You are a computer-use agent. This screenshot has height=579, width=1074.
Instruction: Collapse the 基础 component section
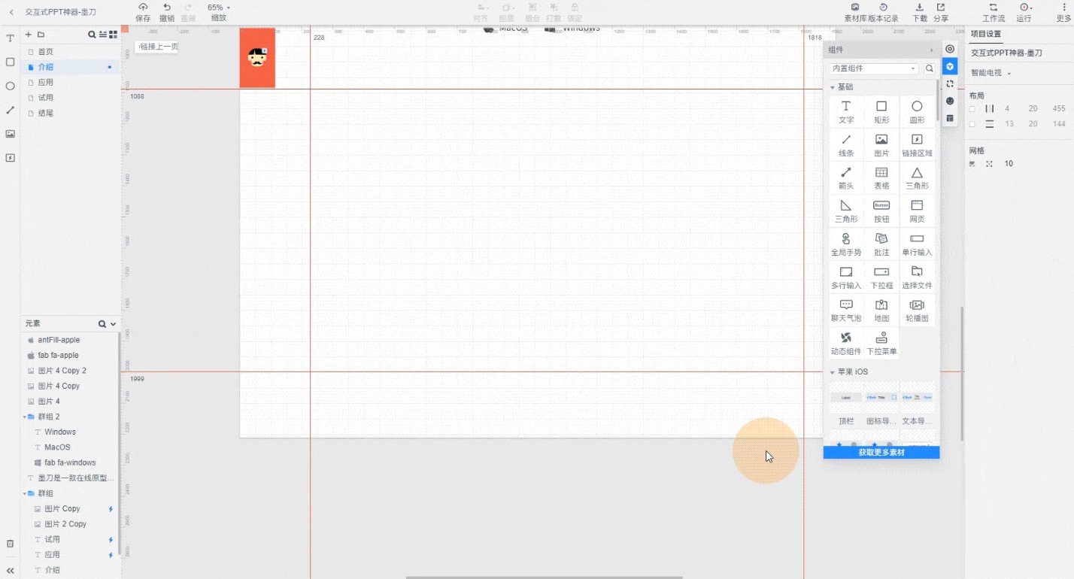pos(833,87)
